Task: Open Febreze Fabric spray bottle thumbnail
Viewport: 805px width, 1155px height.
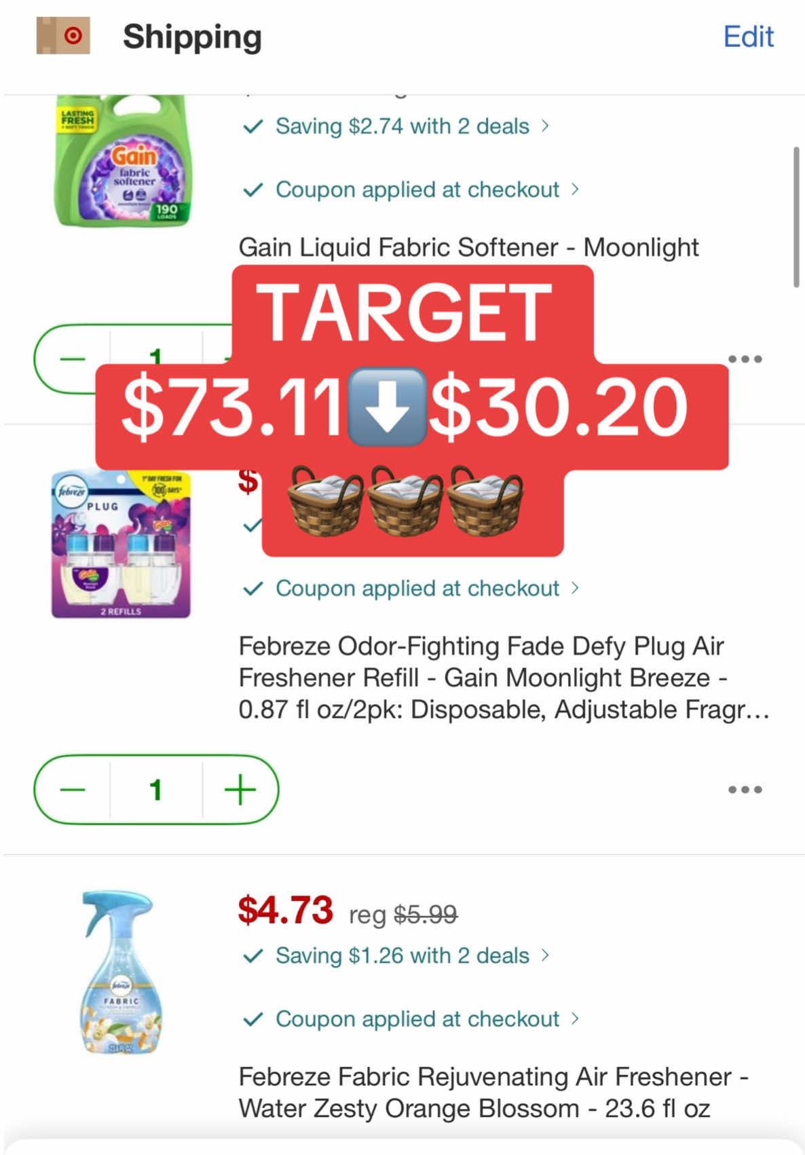Action: point(120,972)
